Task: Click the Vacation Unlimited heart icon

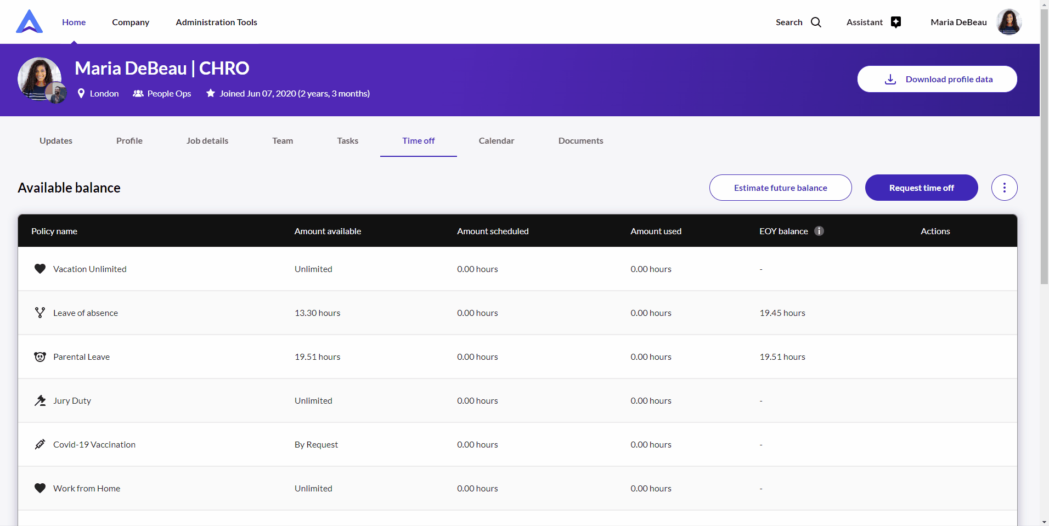Action: pos(40,269)
